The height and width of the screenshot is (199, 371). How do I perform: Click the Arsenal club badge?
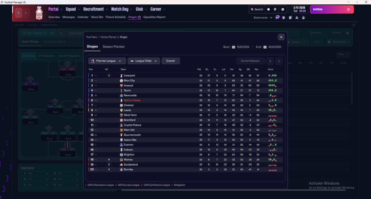tap(121, 85)
